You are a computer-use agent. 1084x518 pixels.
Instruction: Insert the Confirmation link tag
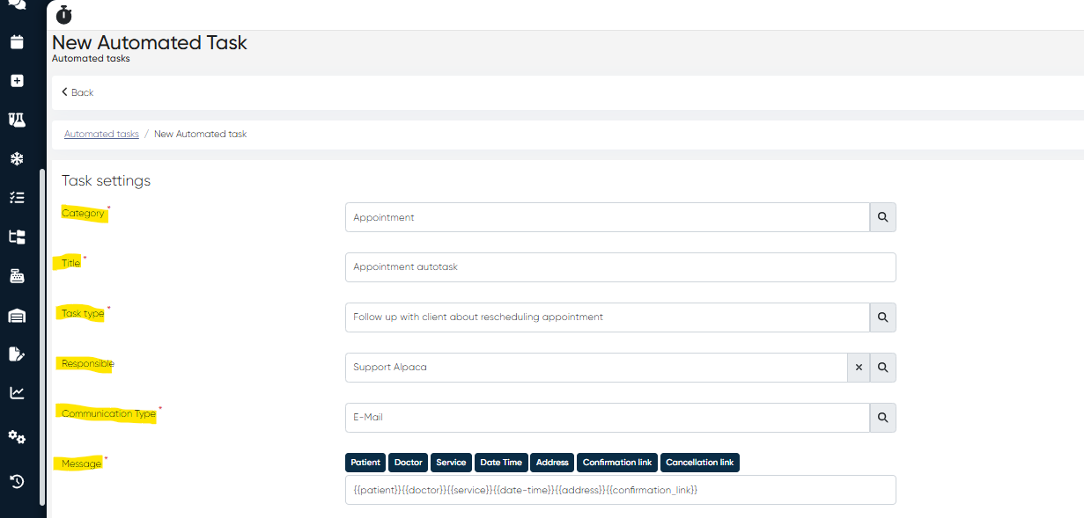coord(616,463)
